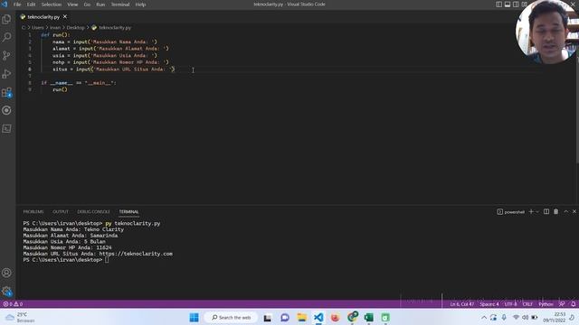Viewport: 579px width, 325px height.
Task: Open the Selection menu
Action: coord(52,5)
